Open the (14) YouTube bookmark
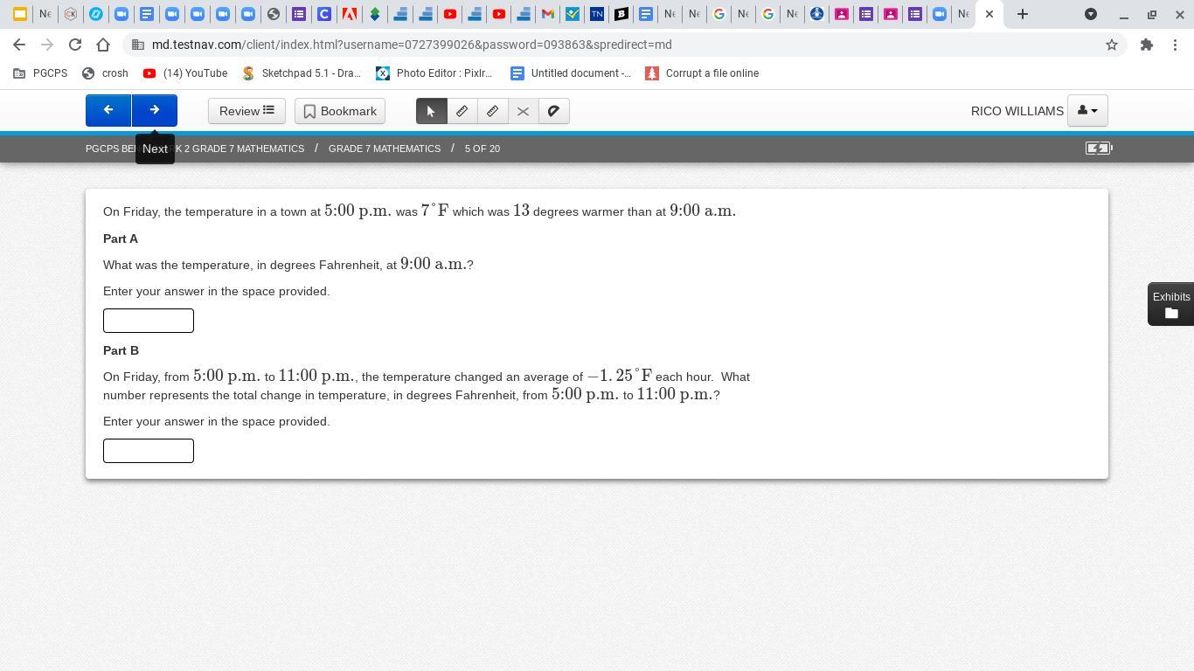This screenshot has height=671, width=1194. tap(185, 73)
